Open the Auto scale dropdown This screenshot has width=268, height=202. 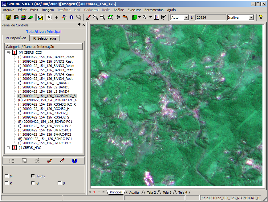186,17
